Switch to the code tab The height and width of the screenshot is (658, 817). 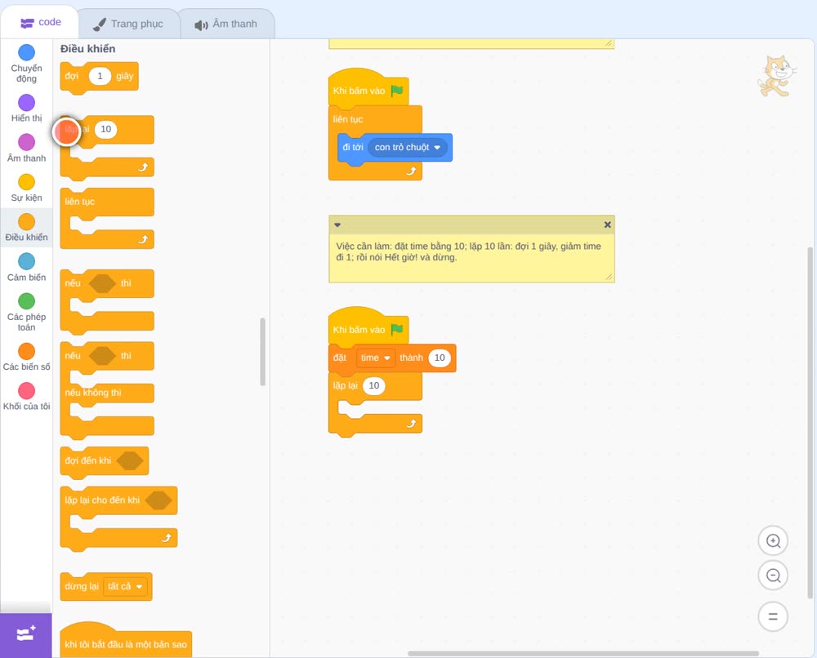click(x=40, y=22)
